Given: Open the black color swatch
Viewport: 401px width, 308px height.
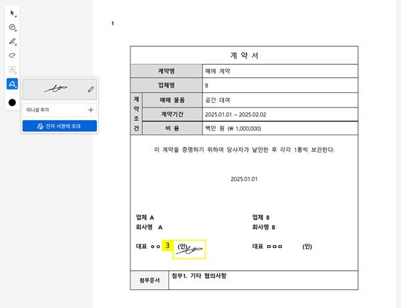Looking at the screenshot, I should click(12, 102).
